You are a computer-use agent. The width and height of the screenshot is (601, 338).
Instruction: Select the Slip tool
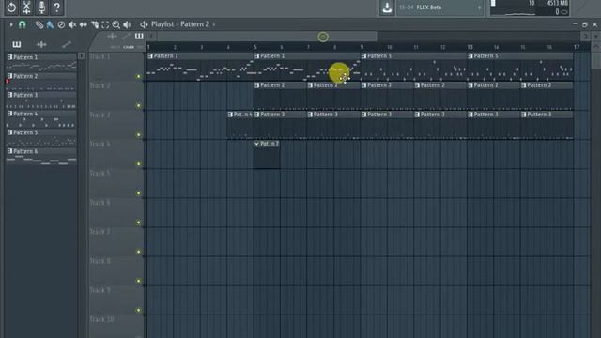(x=84, y=25)
